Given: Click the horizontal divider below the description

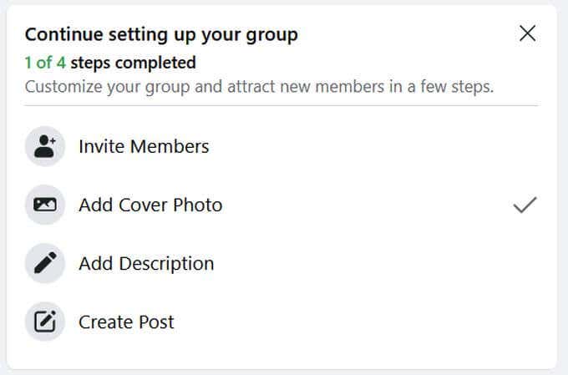Looking at the screenshot, I should (281, 106).
